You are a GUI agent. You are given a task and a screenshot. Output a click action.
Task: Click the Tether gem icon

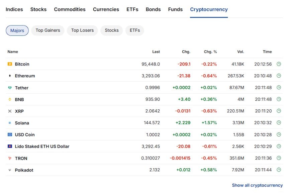[10, 88]
